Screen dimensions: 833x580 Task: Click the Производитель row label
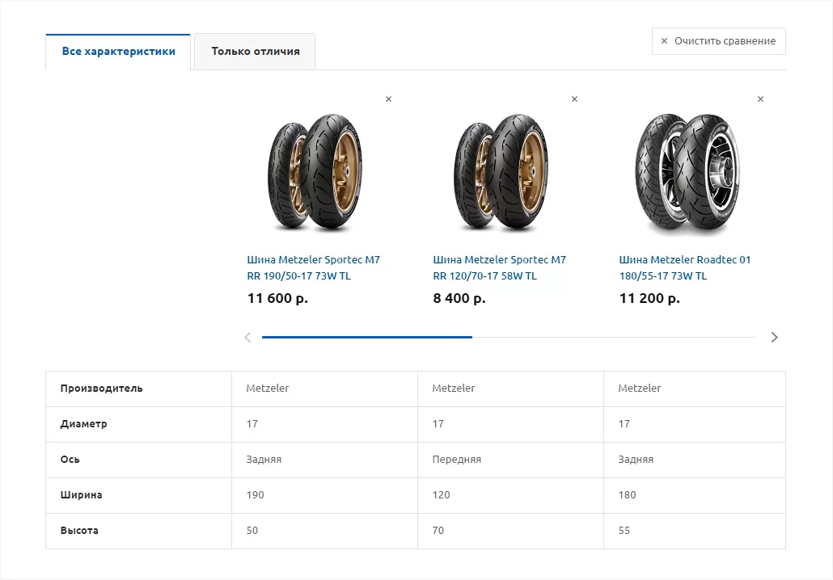click(101, 388)
